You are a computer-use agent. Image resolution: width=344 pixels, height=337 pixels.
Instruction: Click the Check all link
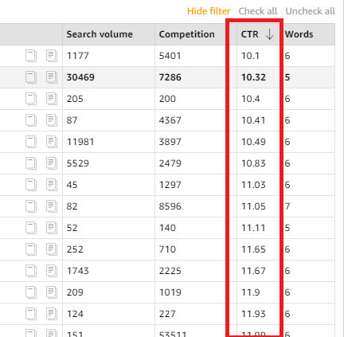258,11
